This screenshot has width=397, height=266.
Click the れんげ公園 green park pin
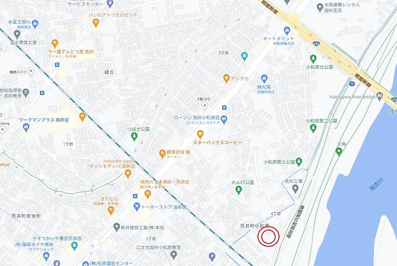click(238, 190)
